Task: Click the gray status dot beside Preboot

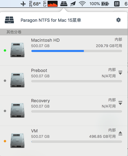Action: [x=5, y=81]
